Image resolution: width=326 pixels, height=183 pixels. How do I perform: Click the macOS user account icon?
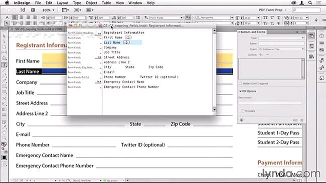301,3
